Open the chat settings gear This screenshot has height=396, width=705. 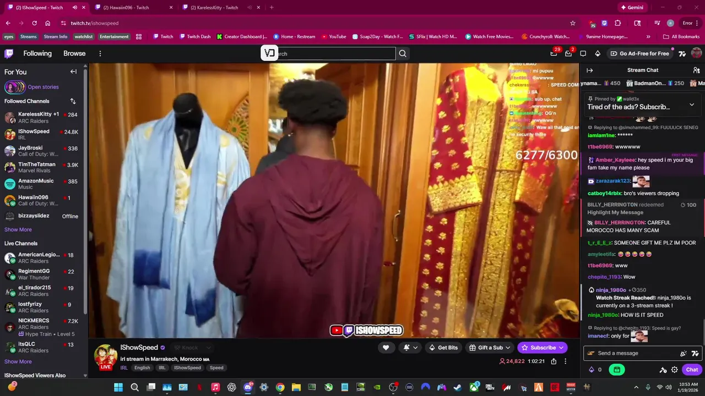click(x=674, y=370)
